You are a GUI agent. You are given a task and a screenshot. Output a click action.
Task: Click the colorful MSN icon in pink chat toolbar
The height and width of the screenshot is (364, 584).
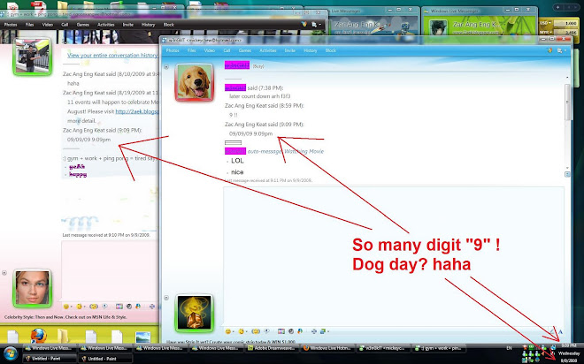(138, 307)
